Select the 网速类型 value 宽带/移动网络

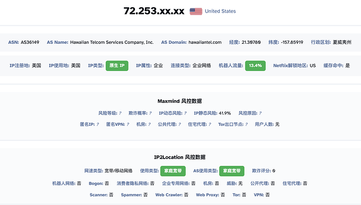(x=119, y=171)
